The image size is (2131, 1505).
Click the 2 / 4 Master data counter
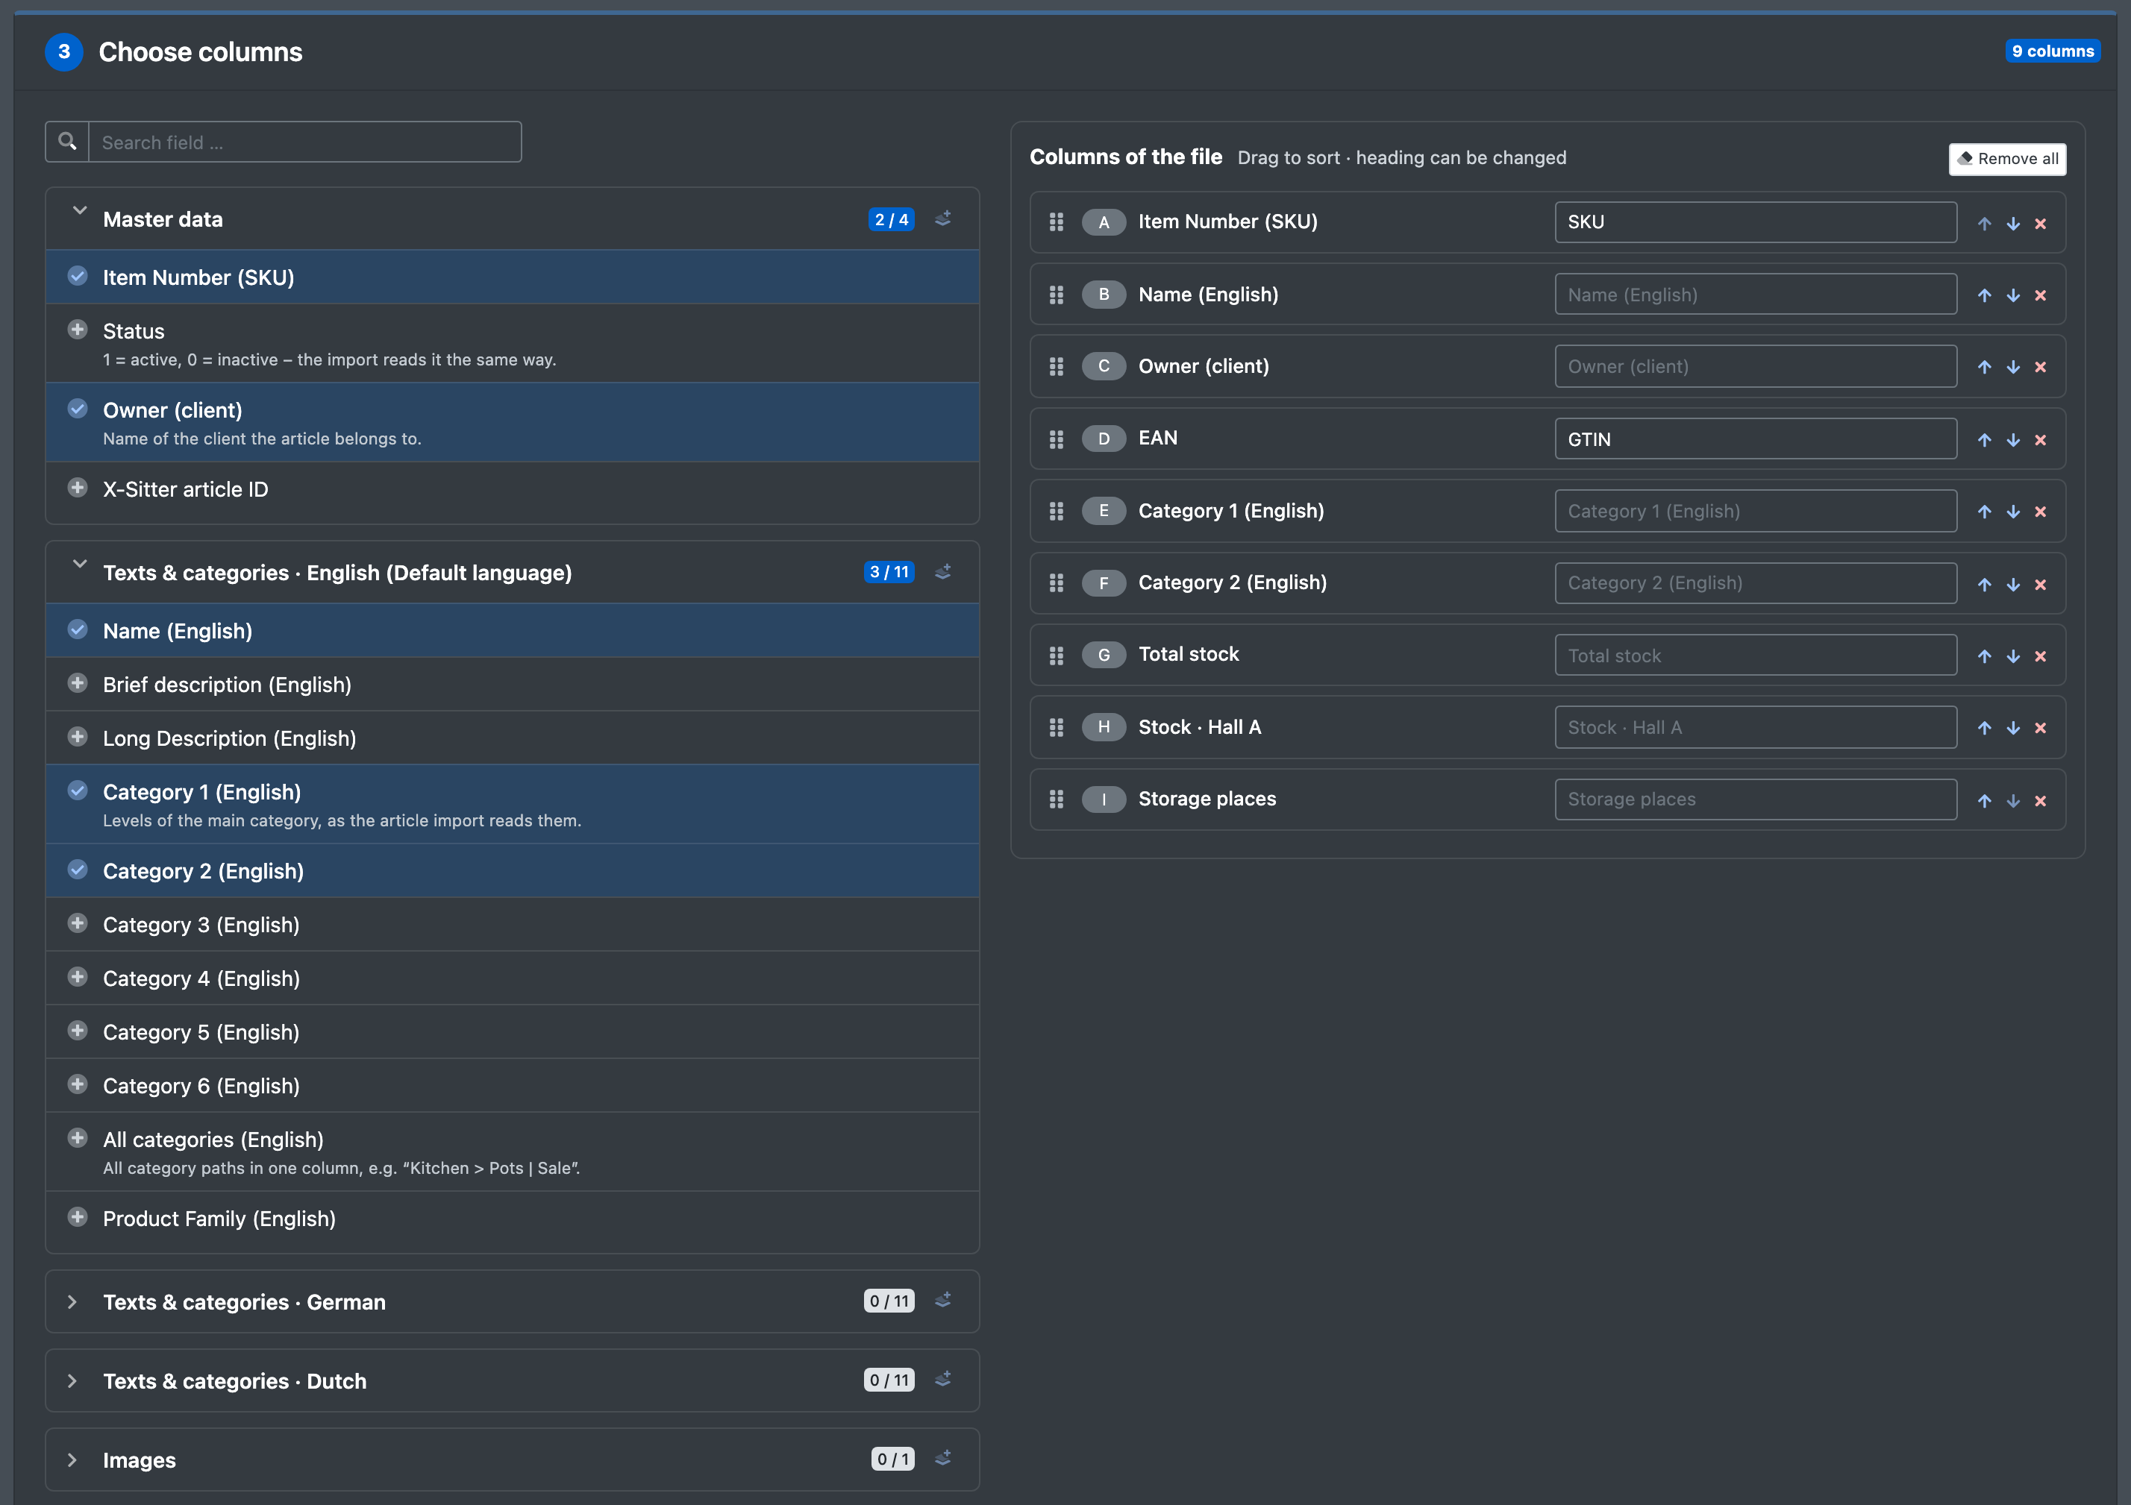click(x=891, y=220)
